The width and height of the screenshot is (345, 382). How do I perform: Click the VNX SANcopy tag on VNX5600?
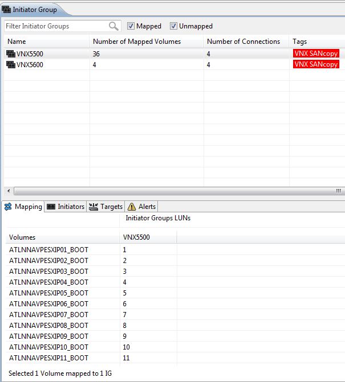[x=316, y=64]
